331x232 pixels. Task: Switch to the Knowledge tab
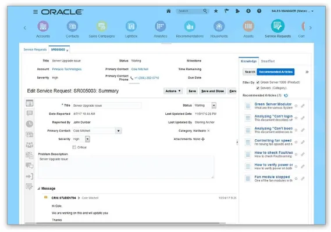coord(248,61)
